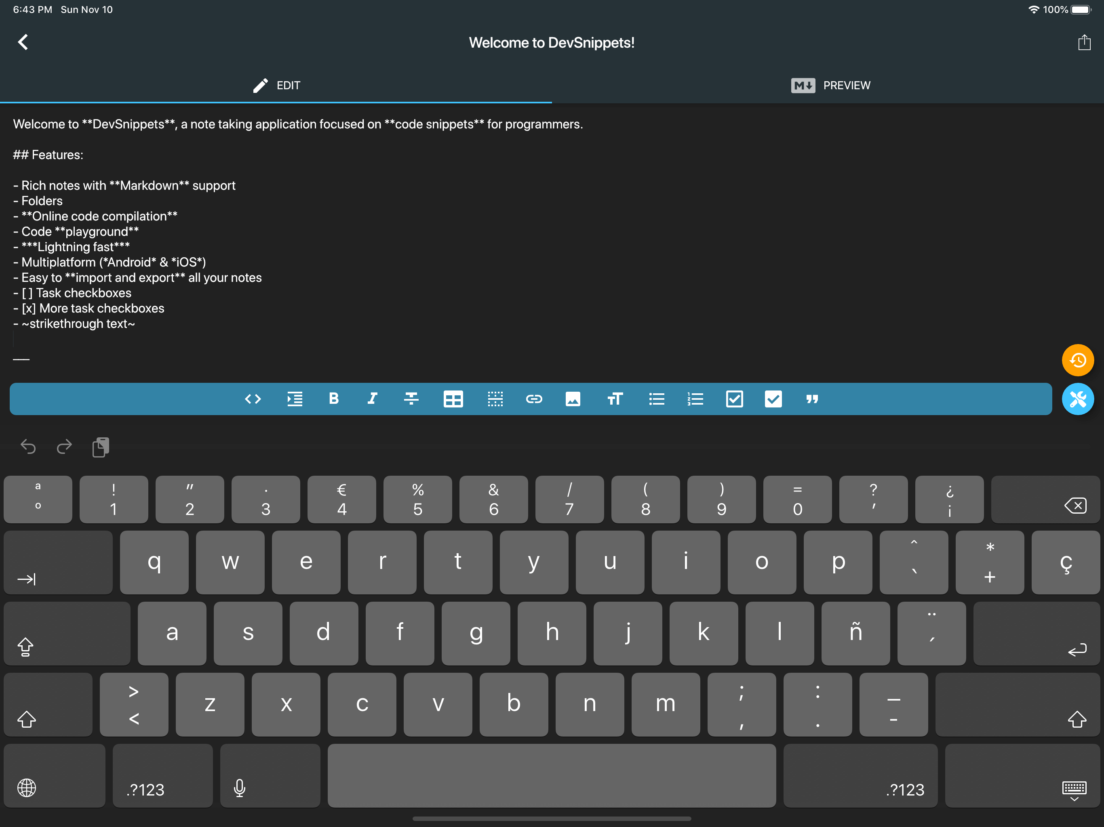Viewport: 1104px width, 827px height.
Task: Insert an image using picture icon
Action: coord(573,399)
